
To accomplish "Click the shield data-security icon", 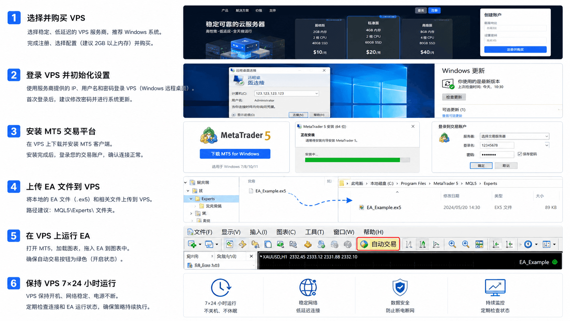I will pos(400,288).
